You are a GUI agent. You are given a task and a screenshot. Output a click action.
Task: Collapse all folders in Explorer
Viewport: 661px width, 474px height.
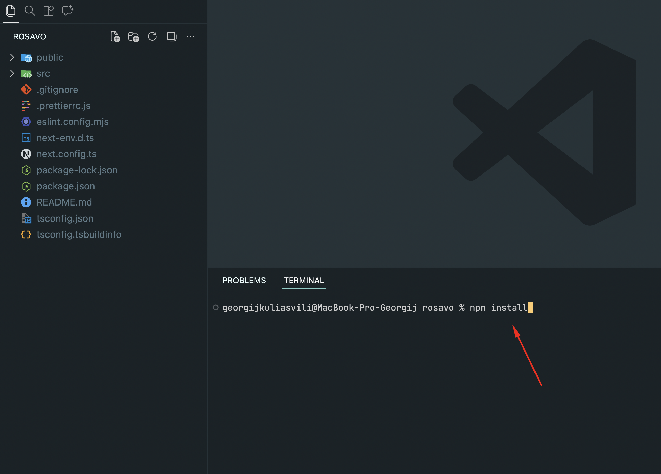[171, 36]
